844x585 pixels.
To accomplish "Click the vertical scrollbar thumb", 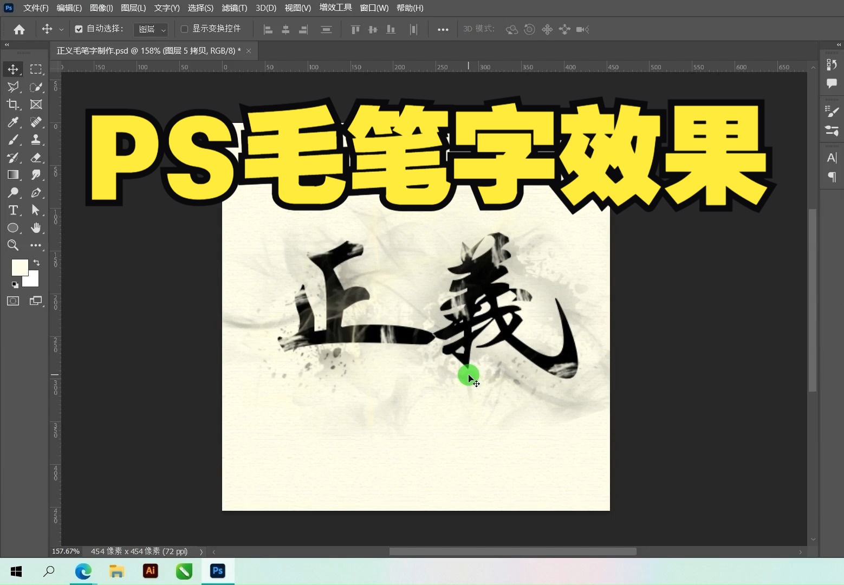I will click(x=813, y=300).
